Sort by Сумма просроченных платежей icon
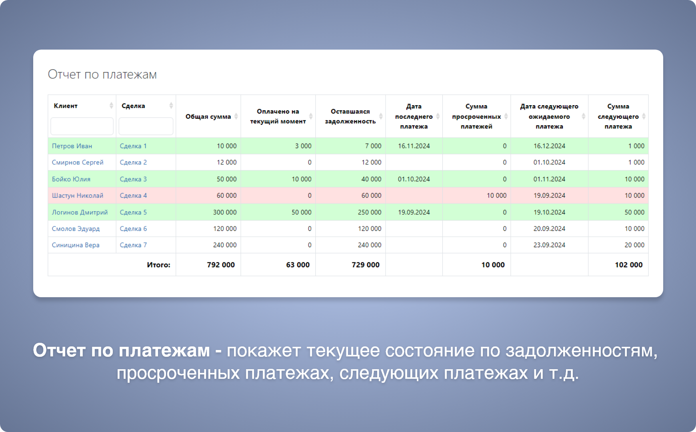 [506, 116]
